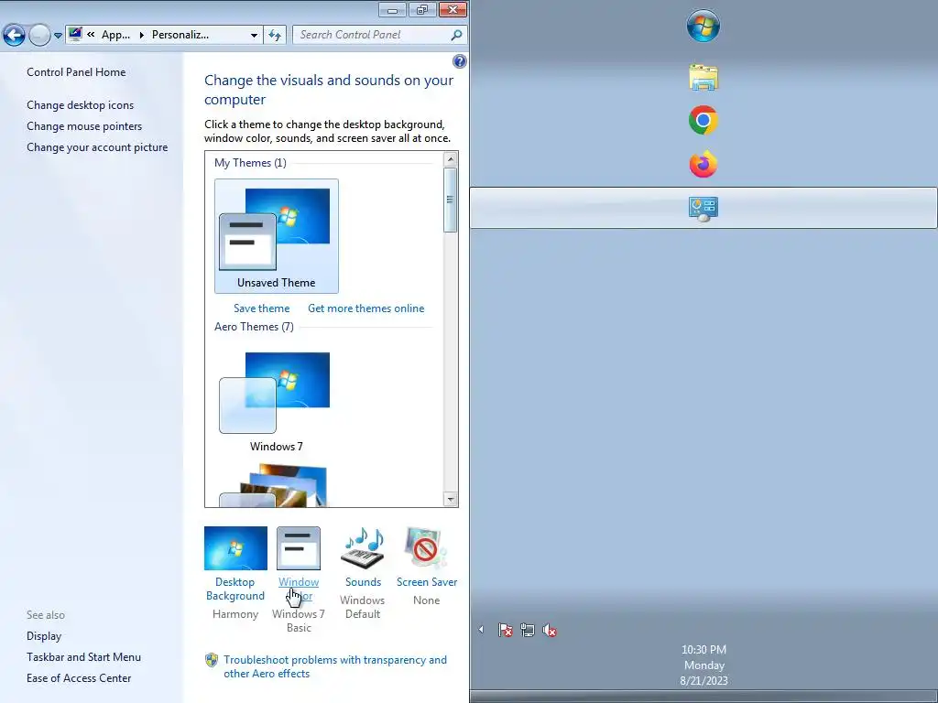
Task: Click the Show desktop strip on taskbar
Action: pos(703,697)
